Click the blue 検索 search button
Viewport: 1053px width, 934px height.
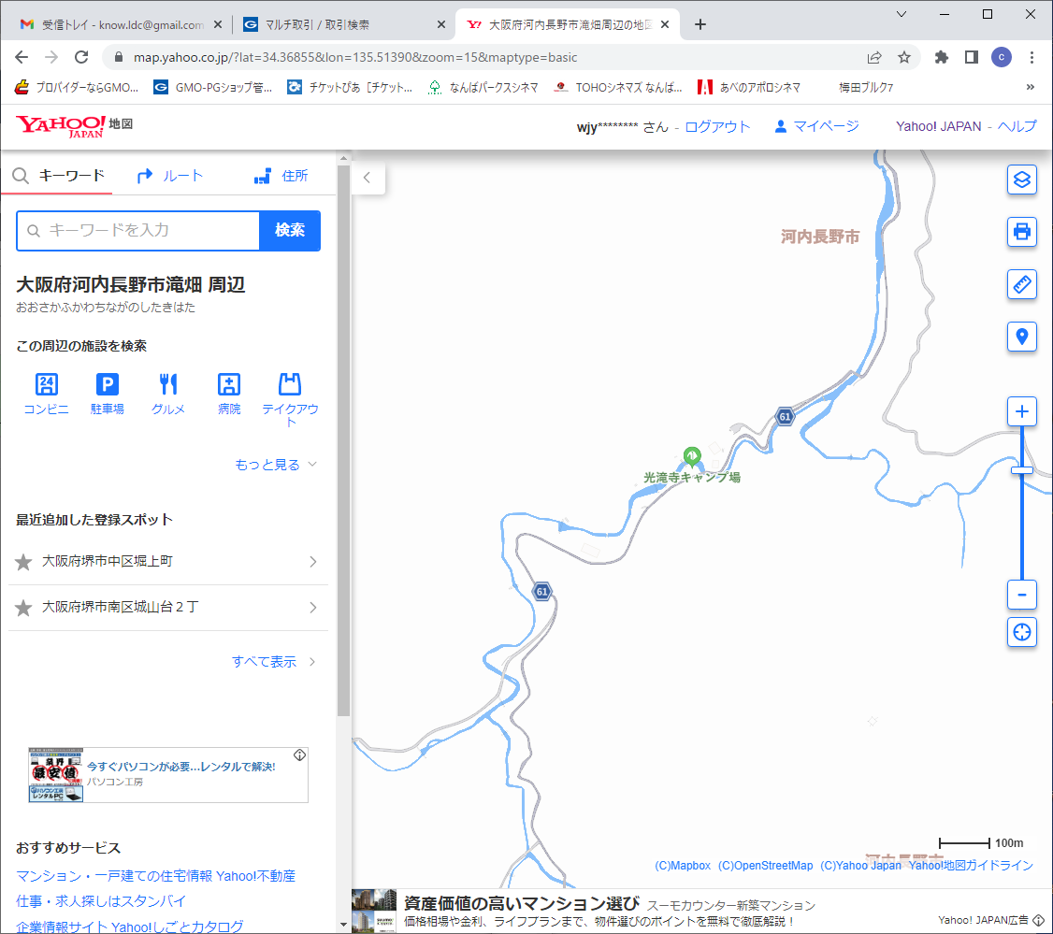coord(289,231)
